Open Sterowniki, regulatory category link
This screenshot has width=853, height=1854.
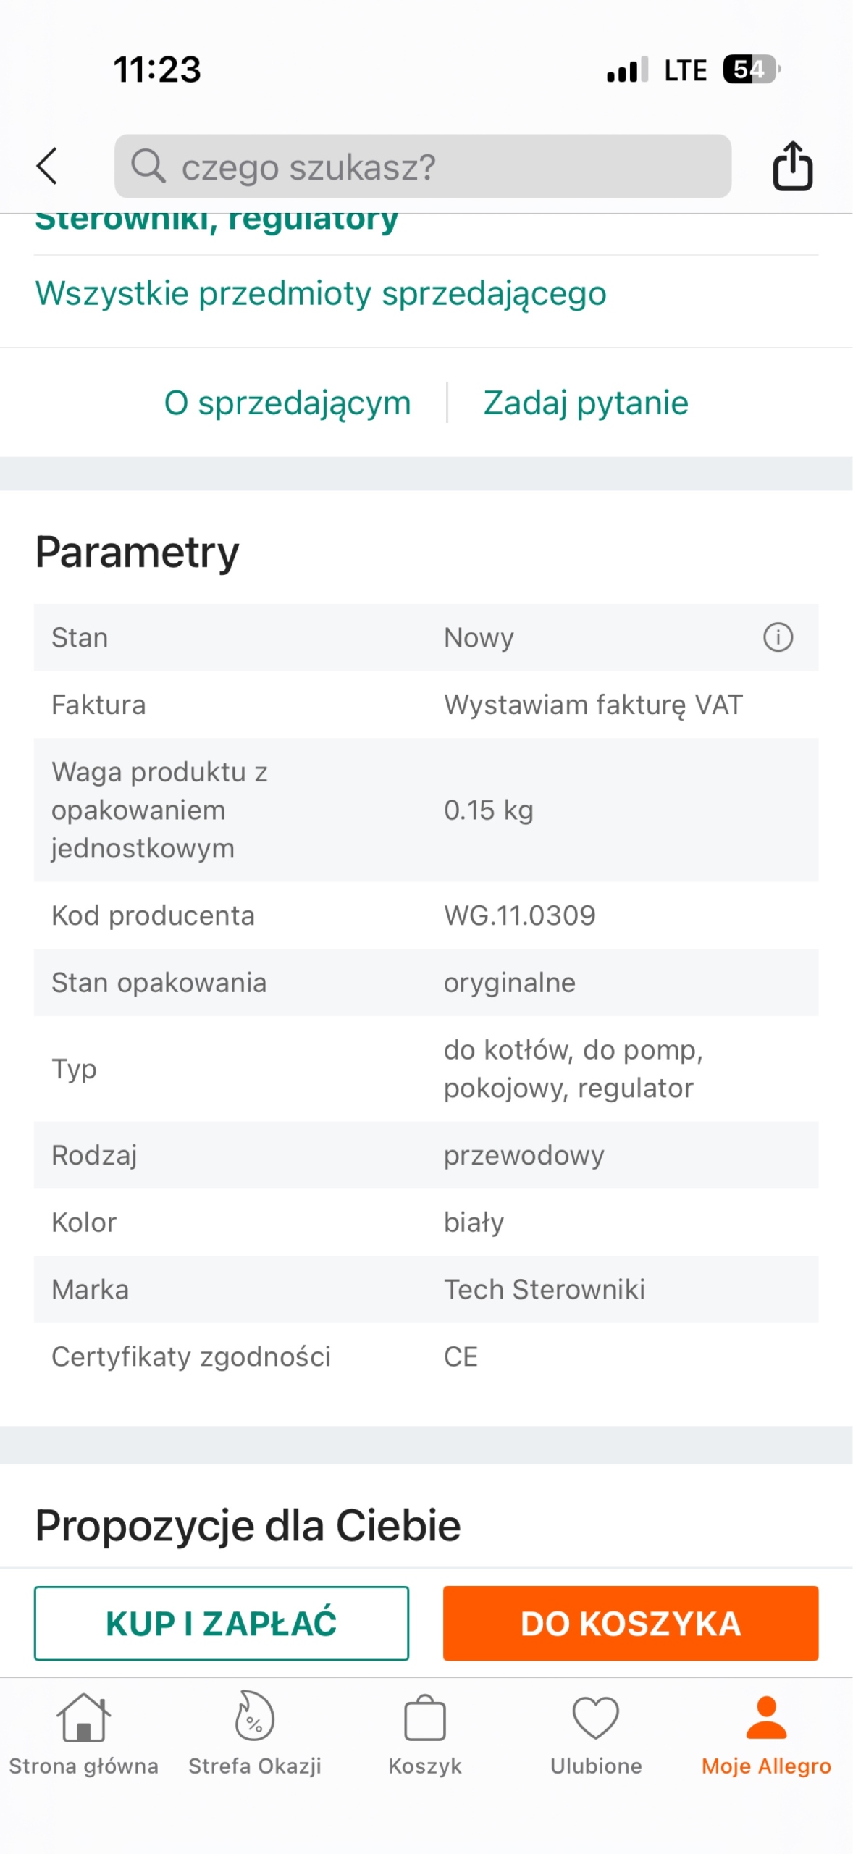tap(217, 221)
